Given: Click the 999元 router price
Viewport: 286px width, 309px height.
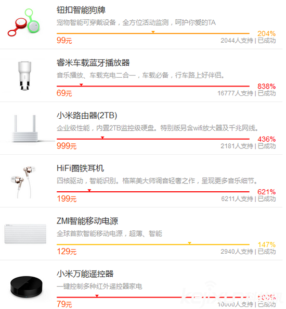Looking at the screenshot, I should click(67, 146).
